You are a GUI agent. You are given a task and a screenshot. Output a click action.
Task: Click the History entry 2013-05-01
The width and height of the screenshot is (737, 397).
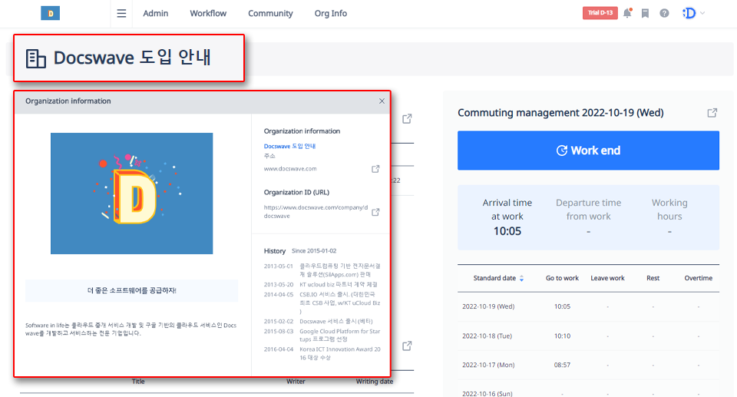coord(322,270)
